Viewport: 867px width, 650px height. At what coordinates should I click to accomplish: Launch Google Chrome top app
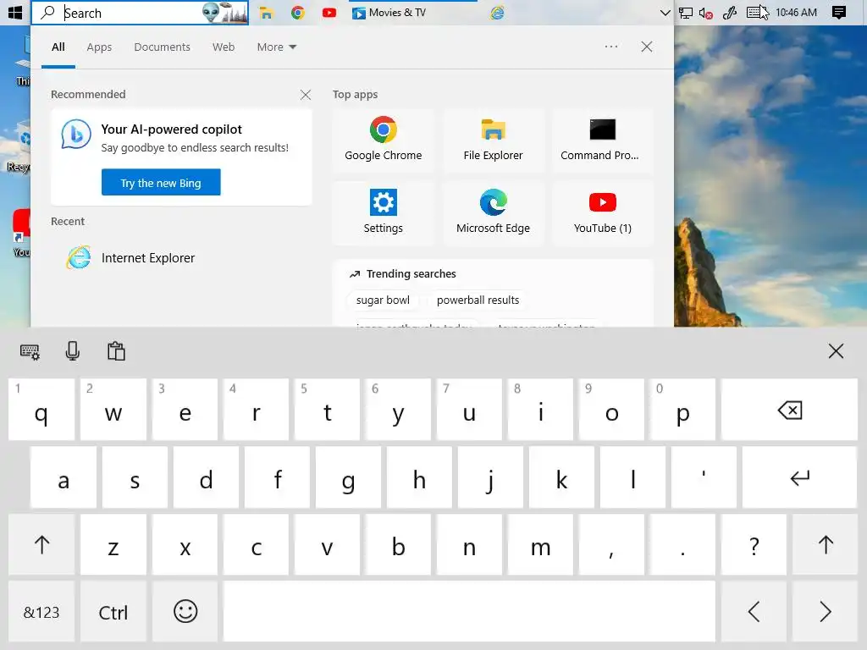coord(384,140)
